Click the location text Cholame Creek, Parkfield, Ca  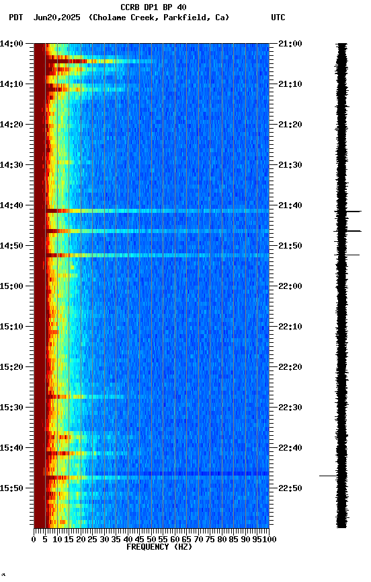tap(159, 18)
